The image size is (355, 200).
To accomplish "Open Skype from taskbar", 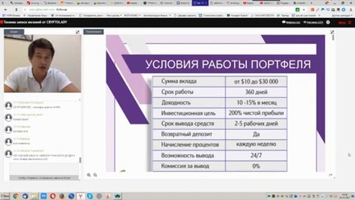I will (x=90, y=196).
